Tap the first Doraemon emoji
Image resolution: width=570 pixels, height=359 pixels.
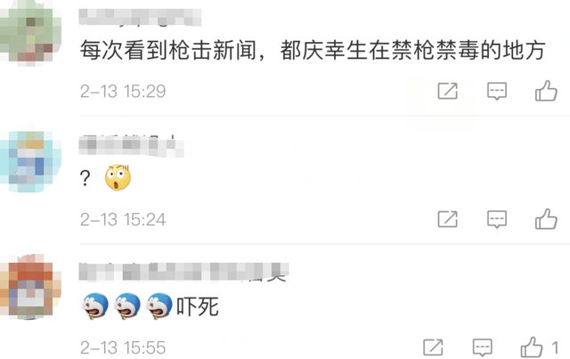[x=95, y=306]
